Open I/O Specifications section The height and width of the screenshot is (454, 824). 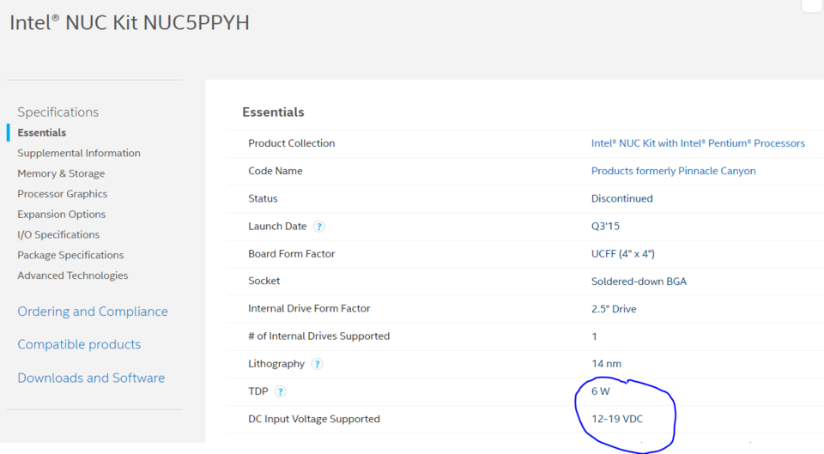pos(58,235)
